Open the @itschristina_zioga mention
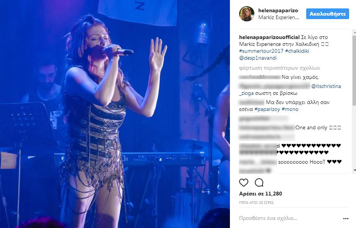 coord(326,86)
